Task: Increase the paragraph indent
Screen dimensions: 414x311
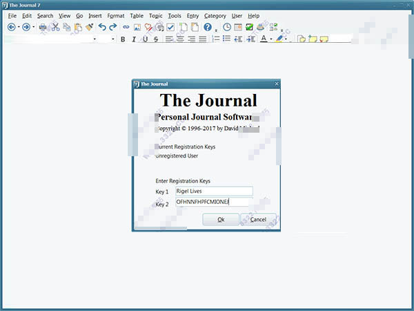Action: 250,39
